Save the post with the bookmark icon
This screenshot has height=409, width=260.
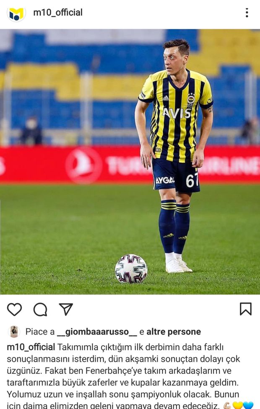click(246, 309)
